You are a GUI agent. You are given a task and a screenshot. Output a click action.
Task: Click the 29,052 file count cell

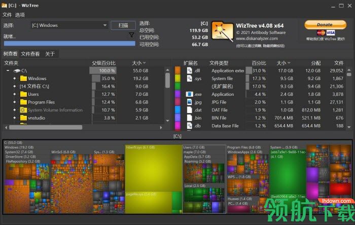coord(336,70)
